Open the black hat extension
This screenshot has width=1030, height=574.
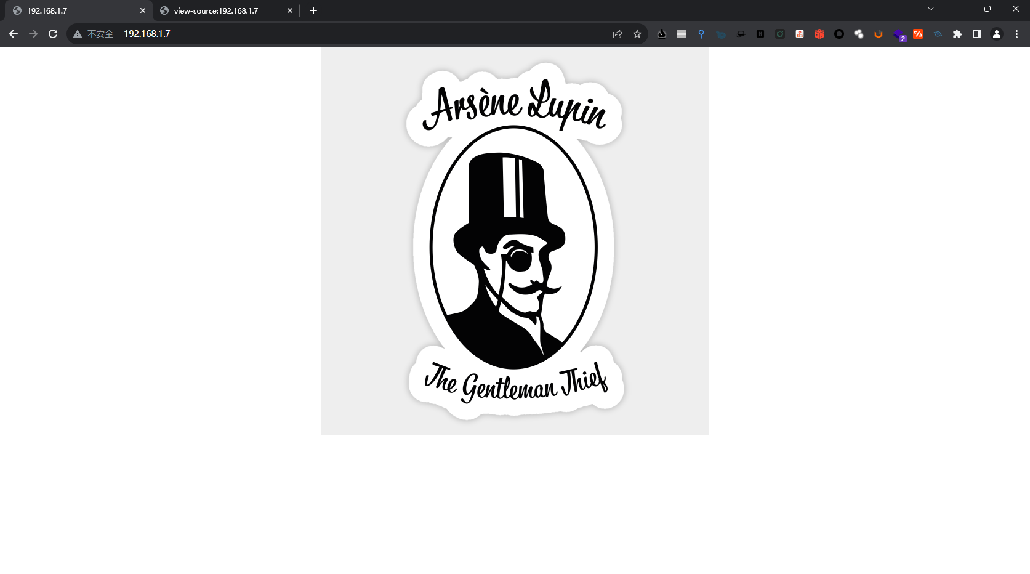point(741,34)
